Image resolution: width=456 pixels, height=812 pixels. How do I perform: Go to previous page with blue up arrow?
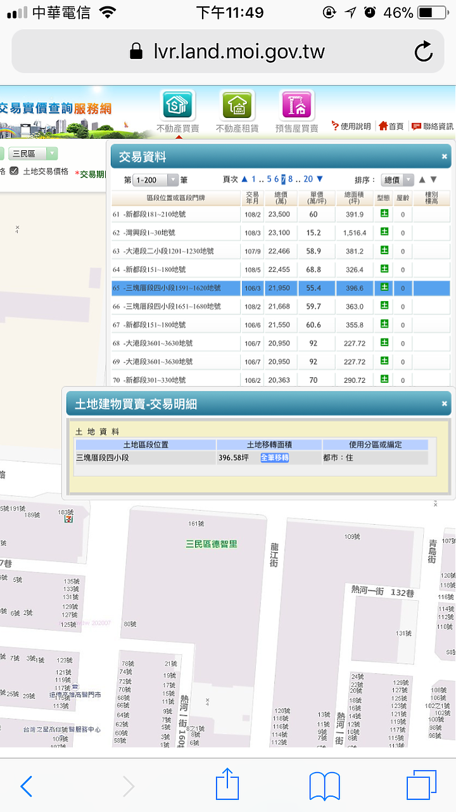[244, 179]
